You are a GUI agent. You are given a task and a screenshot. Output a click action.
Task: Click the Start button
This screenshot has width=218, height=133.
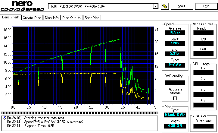[182, 6]
